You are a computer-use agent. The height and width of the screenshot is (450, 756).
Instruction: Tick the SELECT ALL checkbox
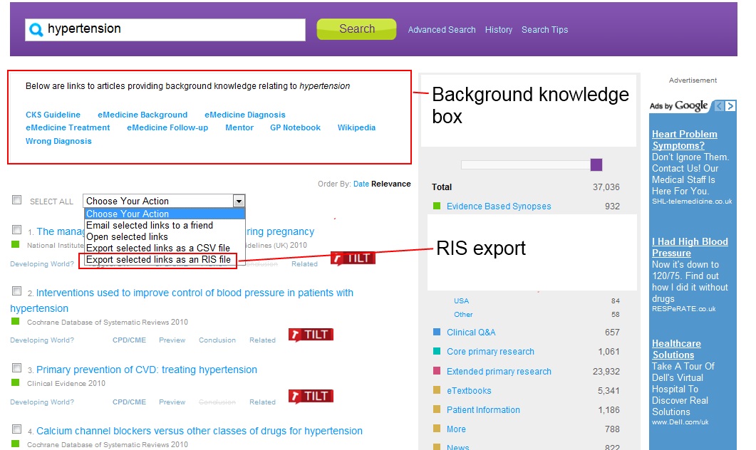[x=17, y=201]
